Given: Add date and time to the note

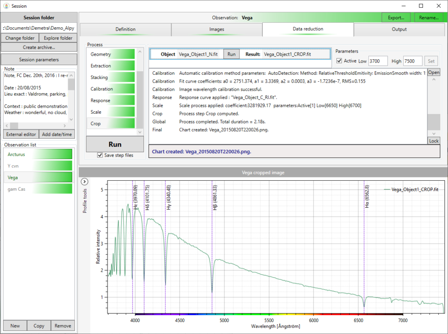Looking at the screenshot, I should [x=57, y=134].
